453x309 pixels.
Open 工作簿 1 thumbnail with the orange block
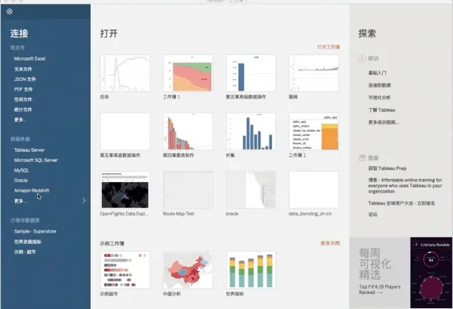(x=314, y=131)
